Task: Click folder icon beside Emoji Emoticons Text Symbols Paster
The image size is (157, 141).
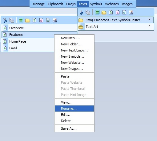Action: click(81, 20)
